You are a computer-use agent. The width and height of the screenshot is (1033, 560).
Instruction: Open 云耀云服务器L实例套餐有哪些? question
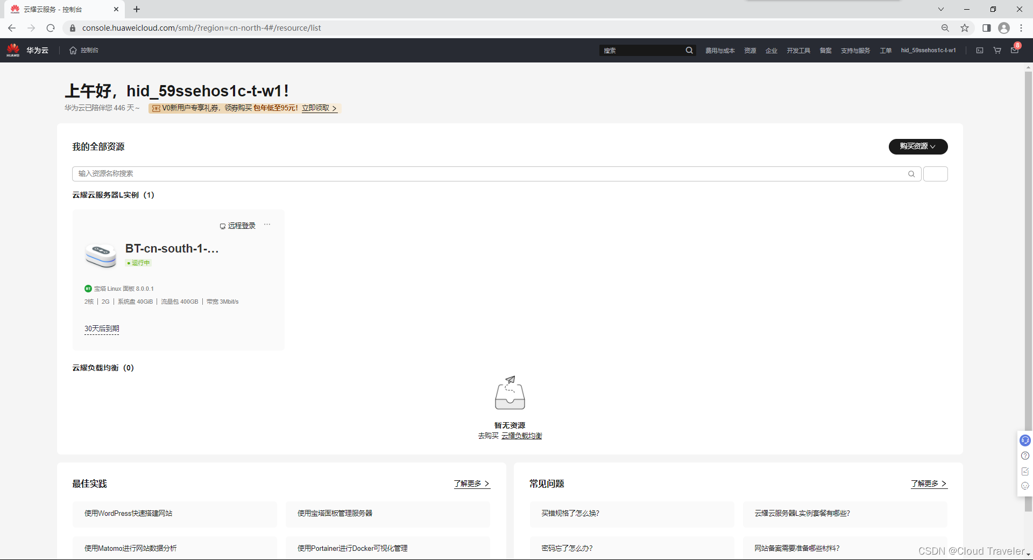[x=845, y=514]
